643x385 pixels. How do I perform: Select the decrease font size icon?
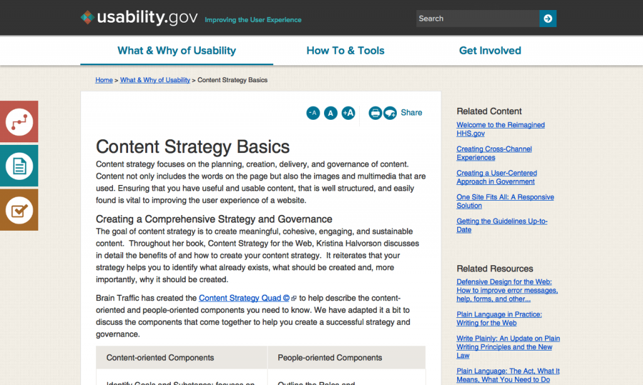[313, 113]
